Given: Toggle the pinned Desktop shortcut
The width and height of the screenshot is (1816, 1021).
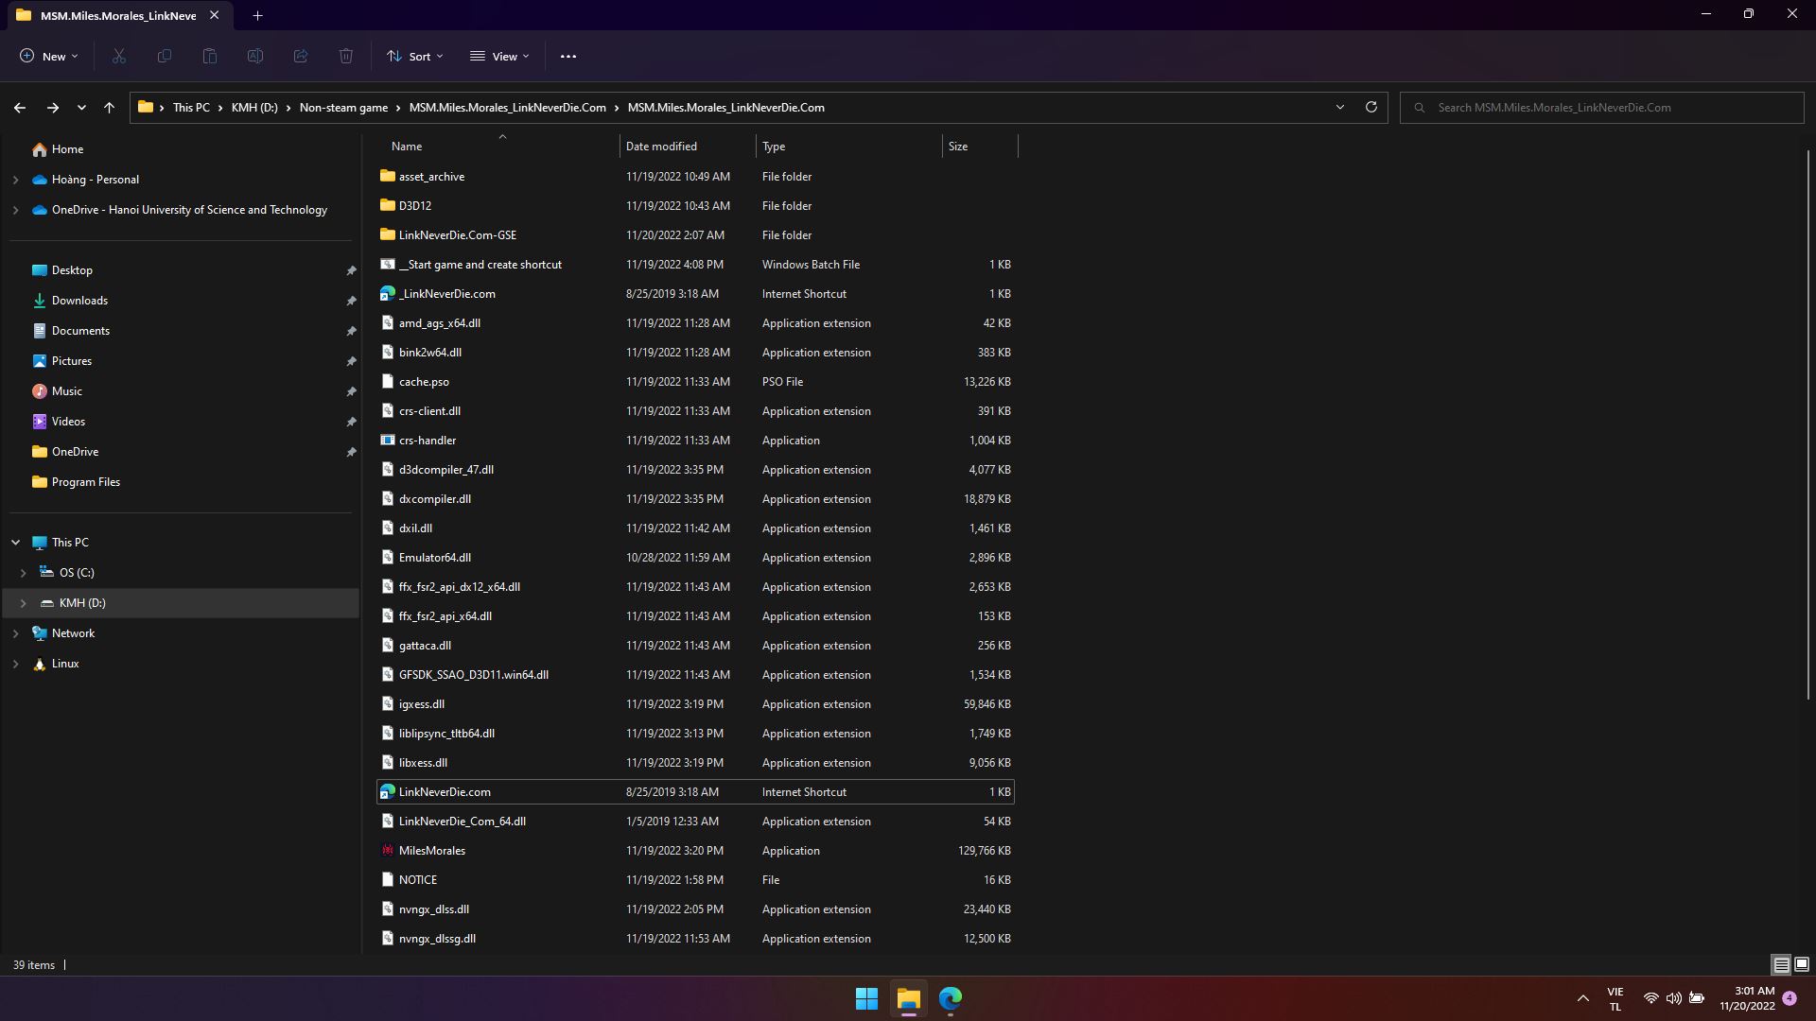Looking at the screenshot, I should [x=351, y=270].
